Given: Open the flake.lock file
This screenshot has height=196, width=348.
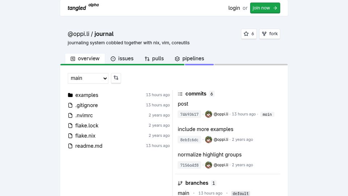Looking at the screenshot, I should 87,126.
